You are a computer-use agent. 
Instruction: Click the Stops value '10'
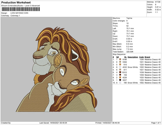127,23
